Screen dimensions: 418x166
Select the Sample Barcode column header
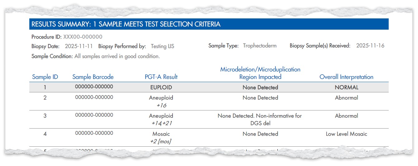click(93, 77)
